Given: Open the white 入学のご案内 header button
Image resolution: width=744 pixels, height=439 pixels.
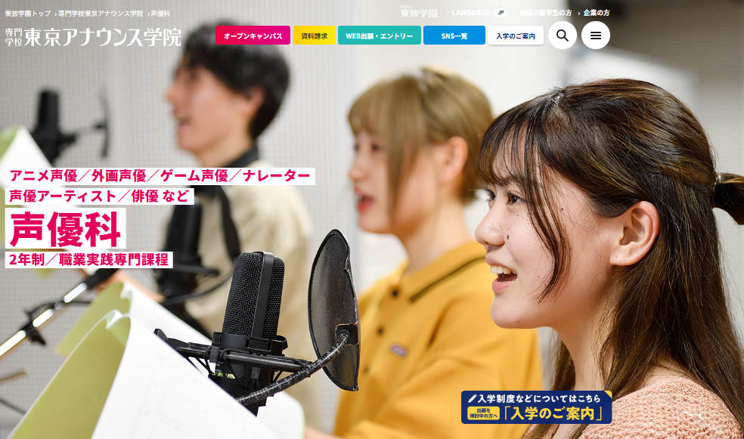Looking at the screenshot, I should [x=515, y=36].
